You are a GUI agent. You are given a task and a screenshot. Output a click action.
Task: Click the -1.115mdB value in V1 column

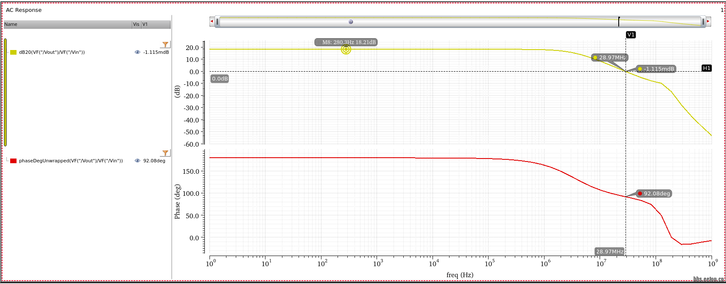pos(156,52)
